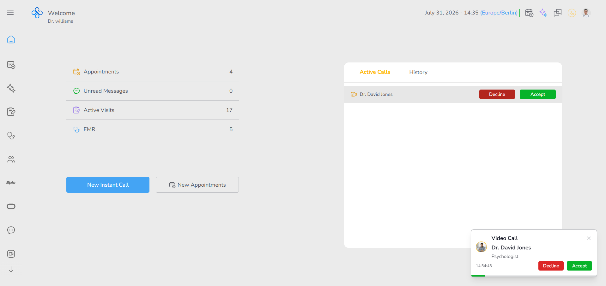
Task: Select the Active Calls tab
Action: (x=375, y=72)
